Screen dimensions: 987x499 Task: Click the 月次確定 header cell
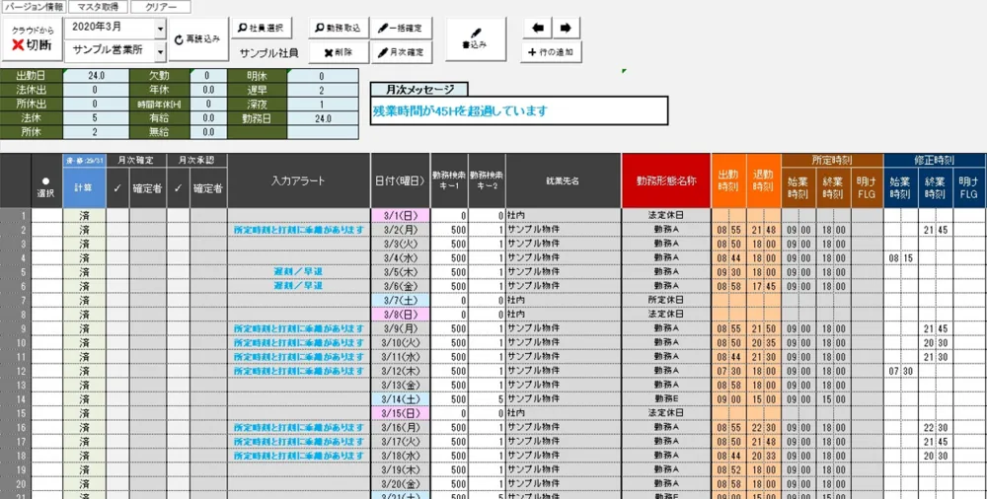coord(136,161)
